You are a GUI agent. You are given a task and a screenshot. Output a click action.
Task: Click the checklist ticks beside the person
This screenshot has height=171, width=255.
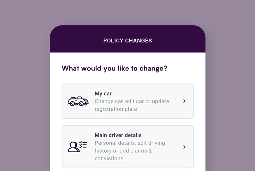click(x=83, y=145)
